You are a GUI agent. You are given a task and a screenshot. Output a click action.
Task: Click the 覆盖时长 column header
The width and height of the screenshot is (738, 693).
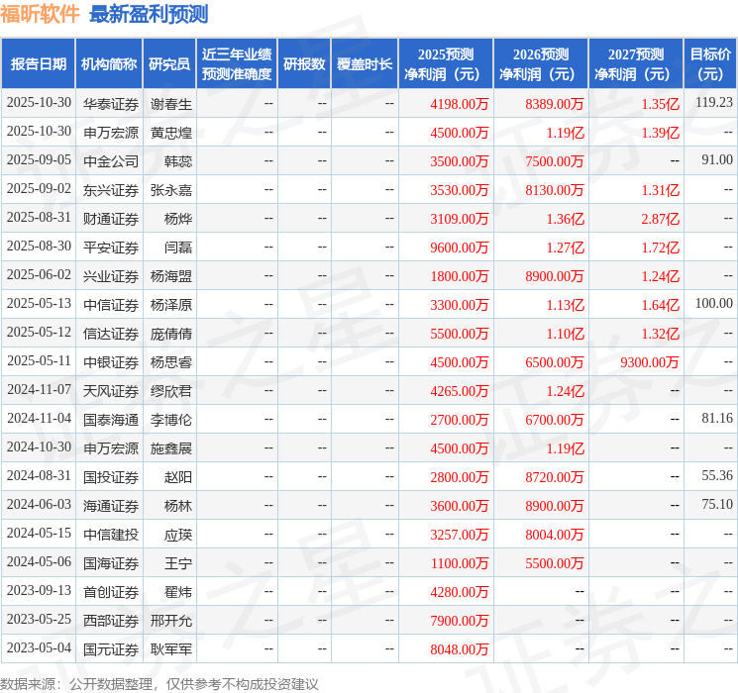[364, 64]
